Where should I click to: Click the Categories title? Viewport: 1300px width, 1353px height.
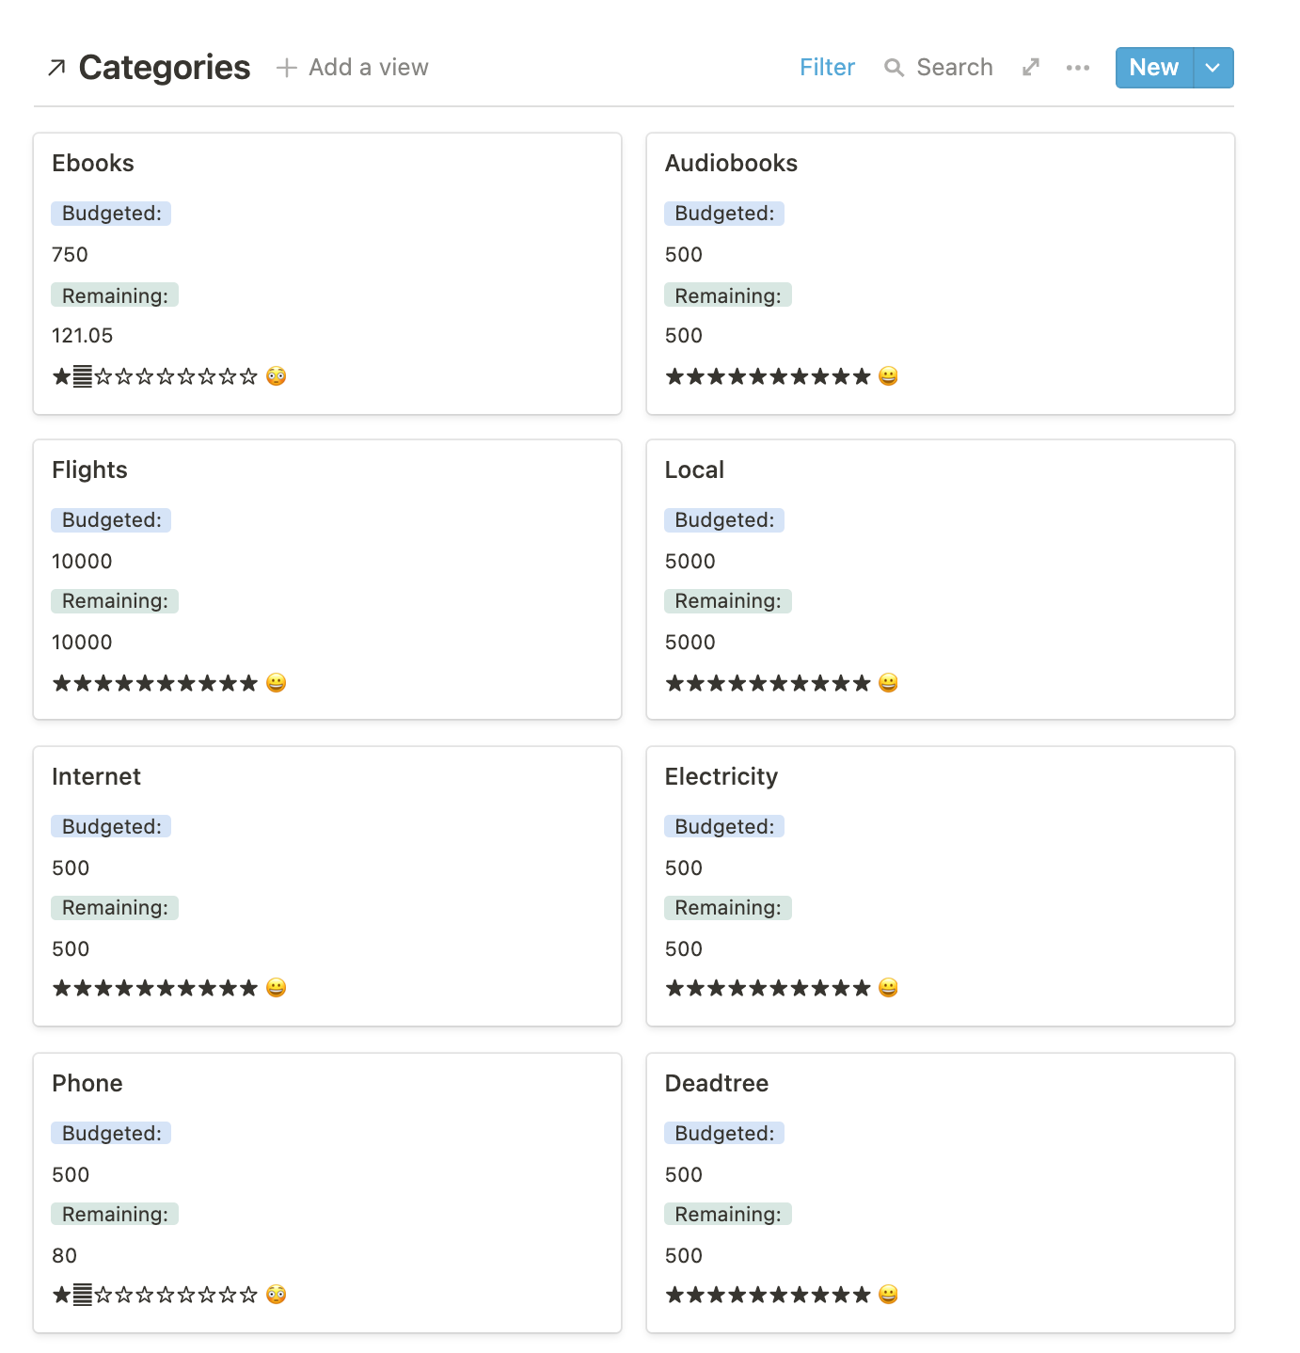pos(165,68)
